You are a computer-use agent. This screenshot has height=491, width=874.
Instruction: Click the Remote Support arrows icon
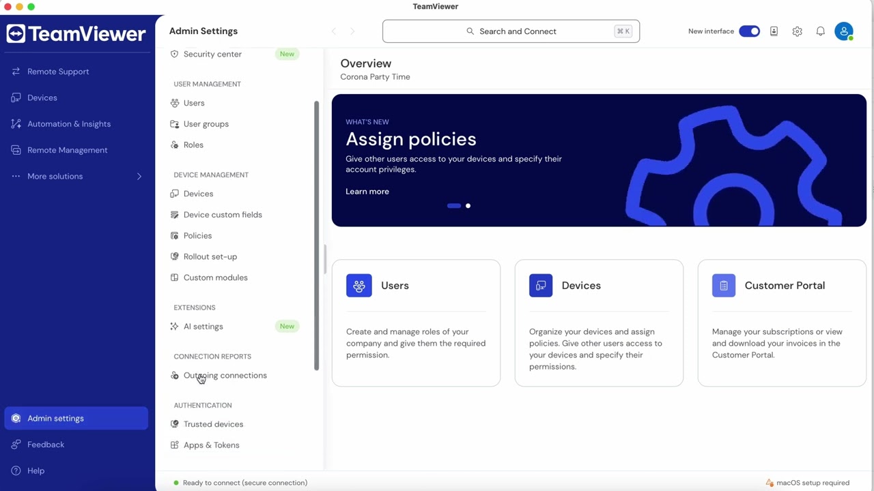[x=16, y=72]
